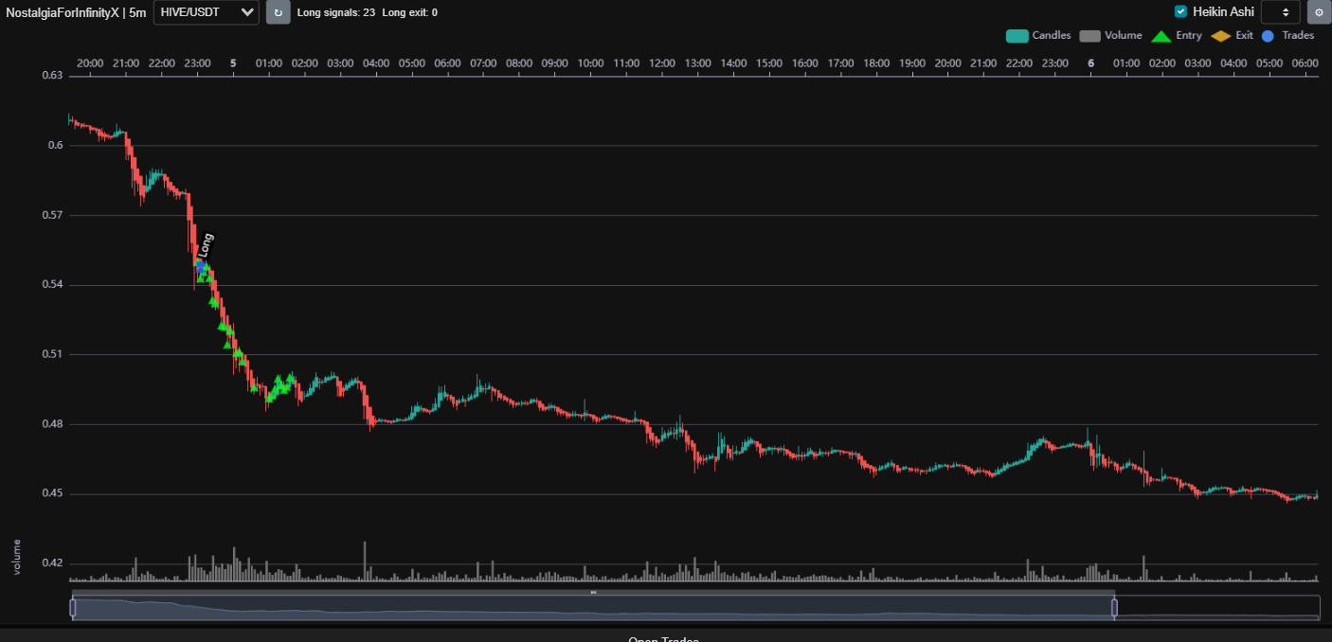Screen dimensions: 1332x642
Task: Toggle the Entry markers in legend
Action: 1177,36
